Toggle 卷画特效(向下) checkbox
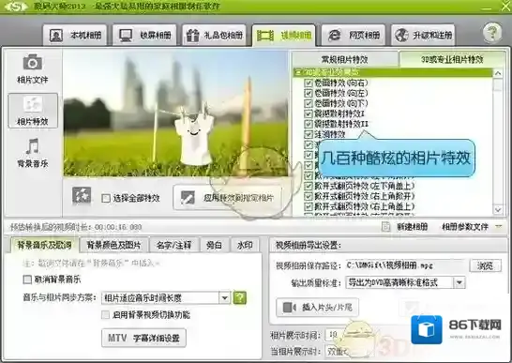Image resolution: width=512 pixels, height=363 pixels. (x=308, y=103)
